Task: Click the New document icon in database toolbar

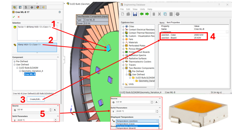Action: [x=122, y=14]
